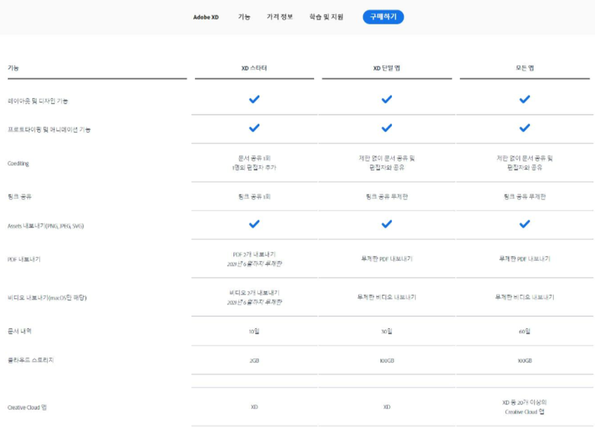Image resolution: width=595 pixels, height=433 pixels.
Task: Click XD app cell under XD 스타터
Action: tap(254, 407)
